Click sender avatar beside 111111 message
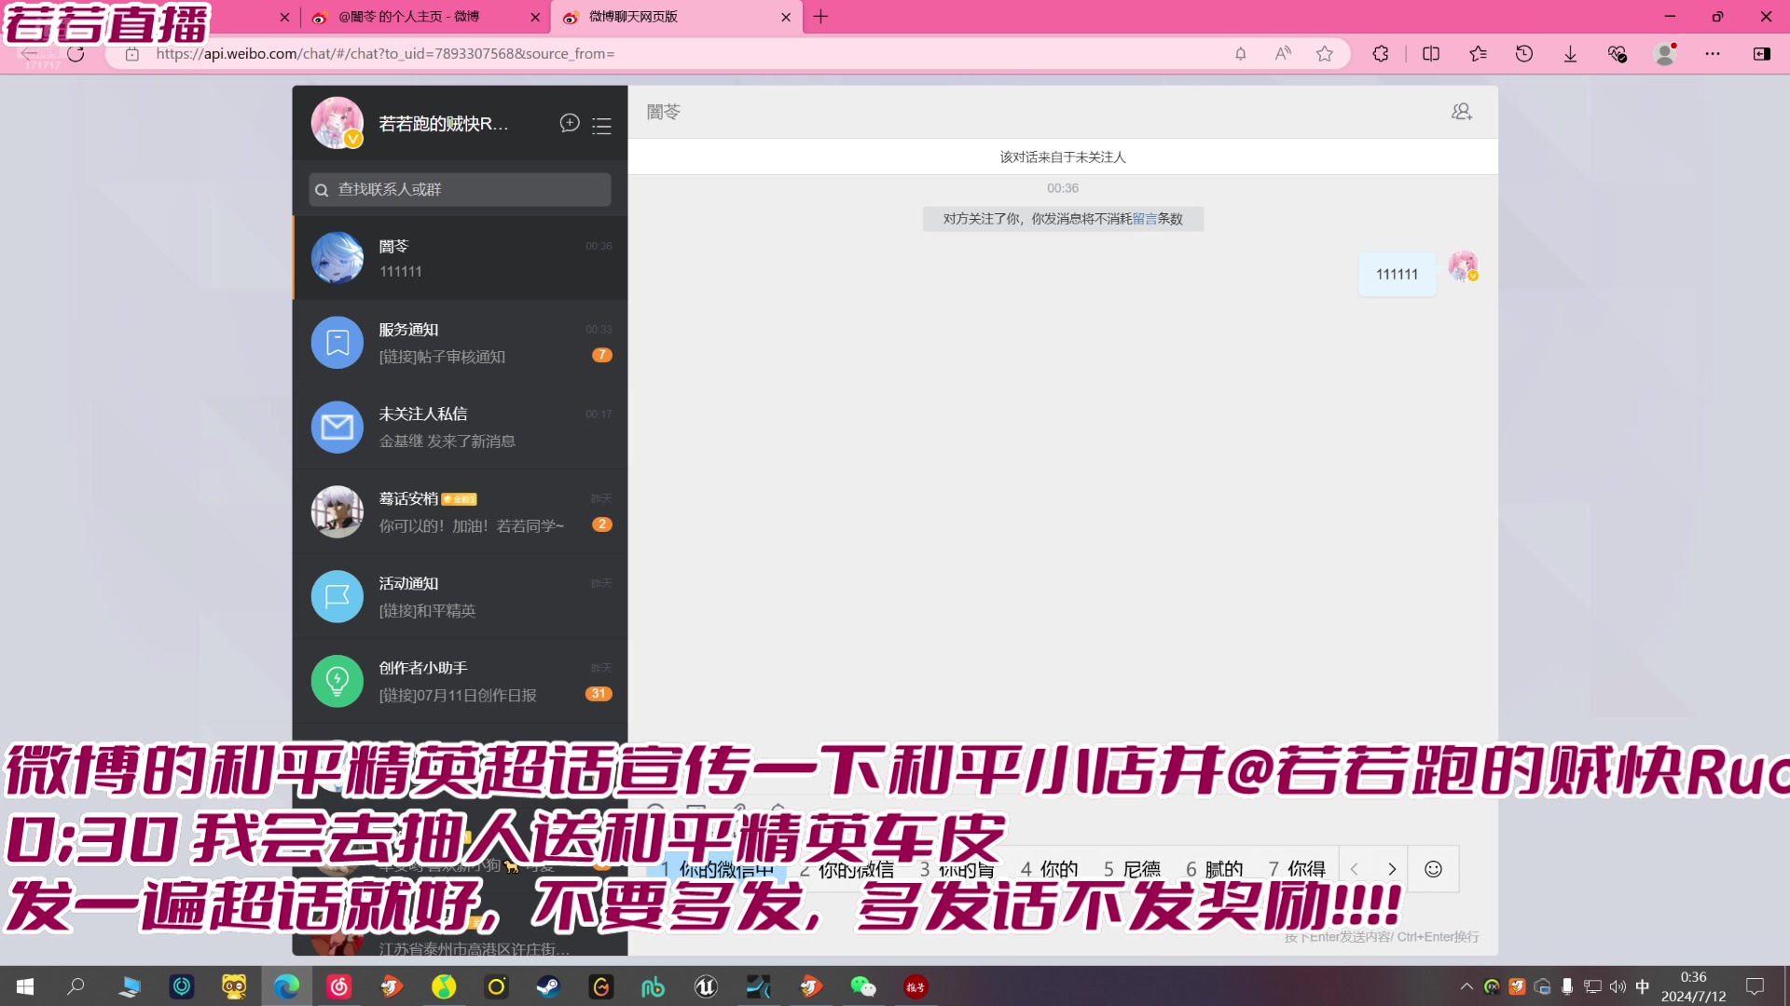The height and width of the screenshot is (1006, 1790). pos(1463,265)
